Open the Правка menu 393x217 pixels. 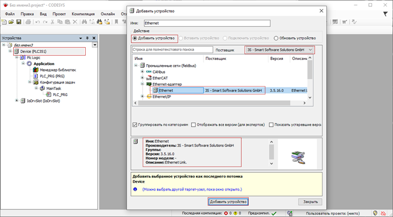click(x=27, y=14)
